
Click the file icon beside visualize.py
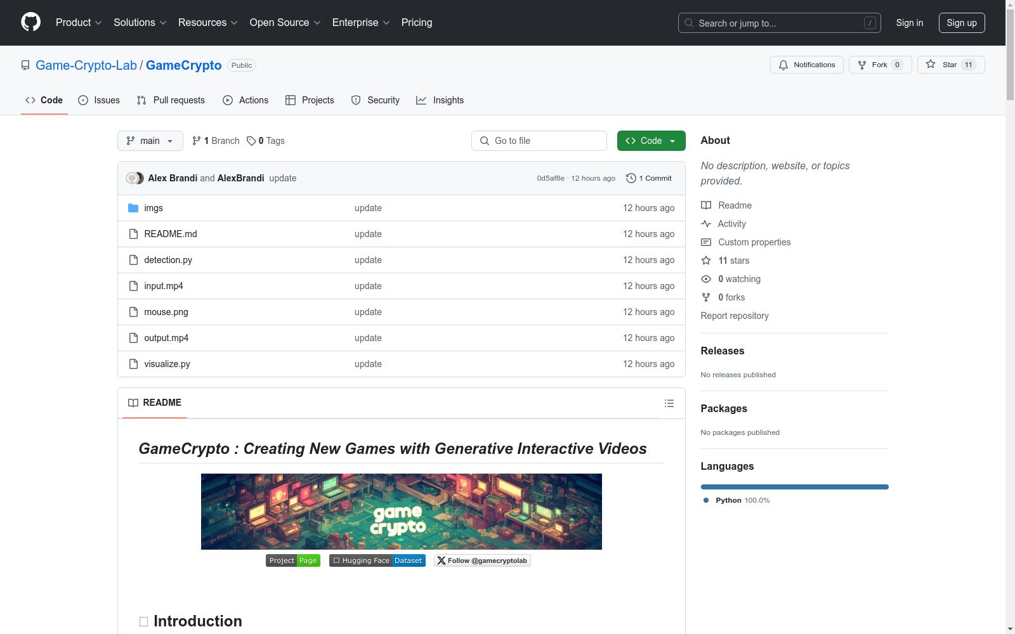133,364
